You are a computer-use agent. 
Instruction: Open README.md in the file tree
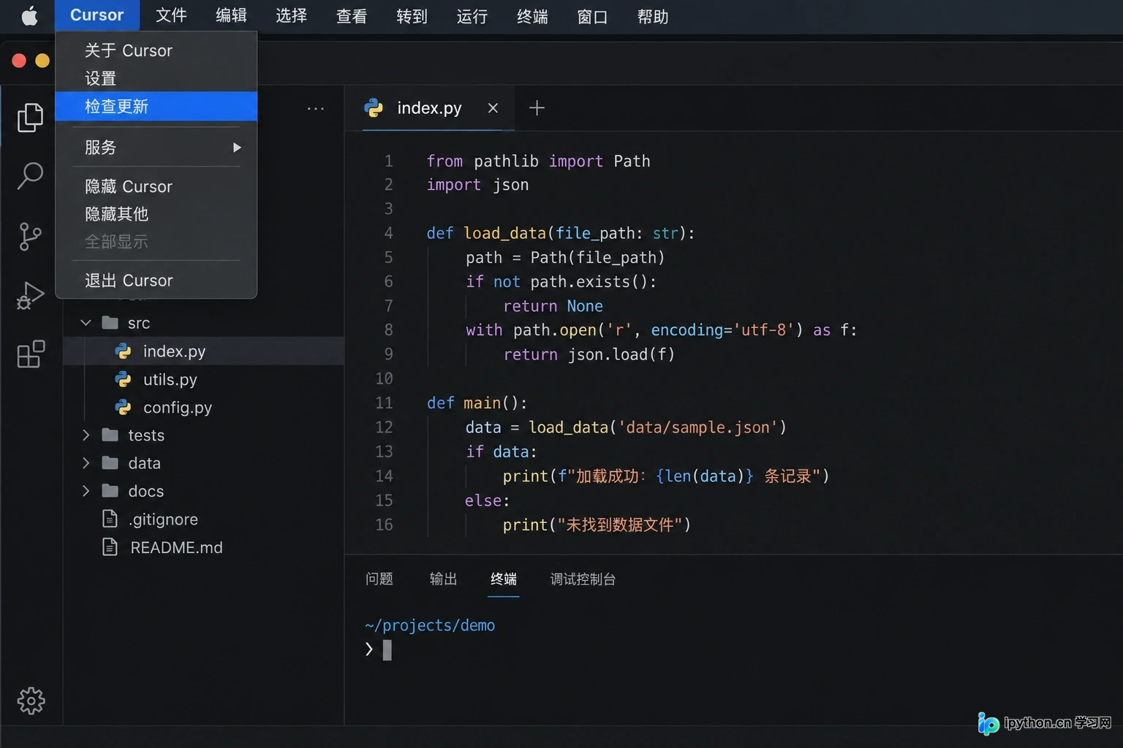coord(176,547)
